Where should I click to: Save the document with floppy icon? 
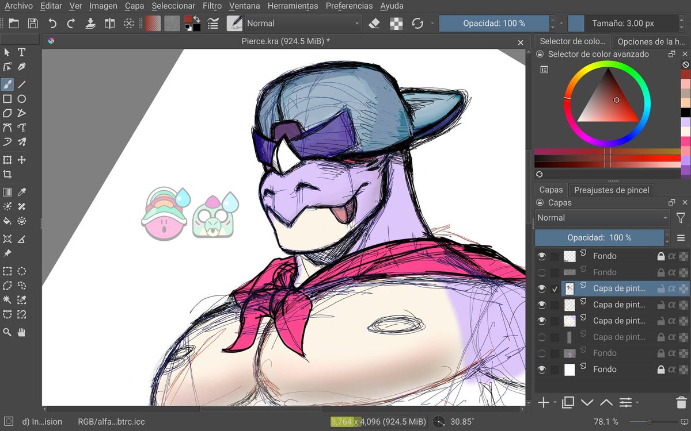coord(33,24)
